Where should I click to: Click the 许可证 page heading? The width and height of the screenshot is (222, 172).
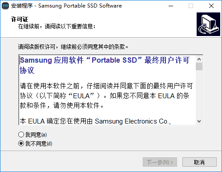coord(20,19)
